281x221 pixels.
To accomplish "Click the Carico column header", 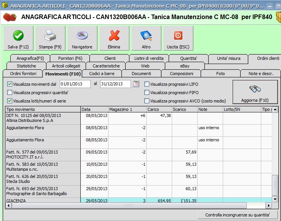I will pyautogui.click(x=159, y=109).
